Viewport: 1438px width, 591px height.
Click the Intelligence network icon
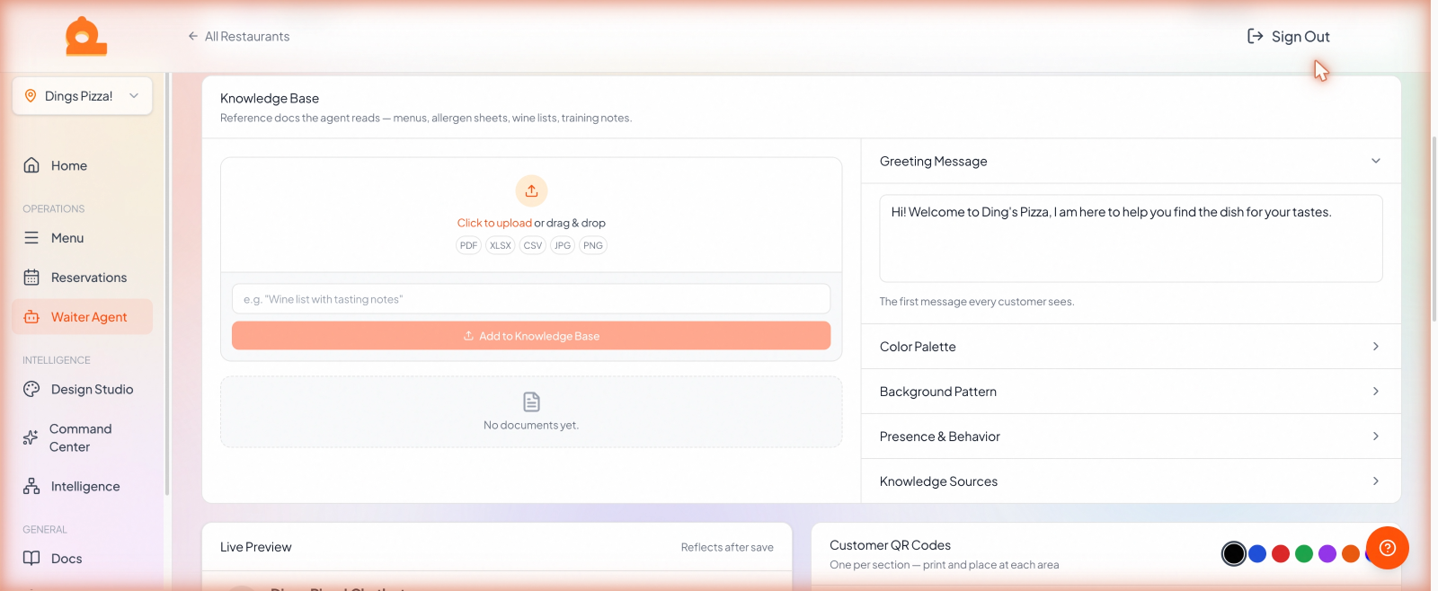(x=31, y=486)
